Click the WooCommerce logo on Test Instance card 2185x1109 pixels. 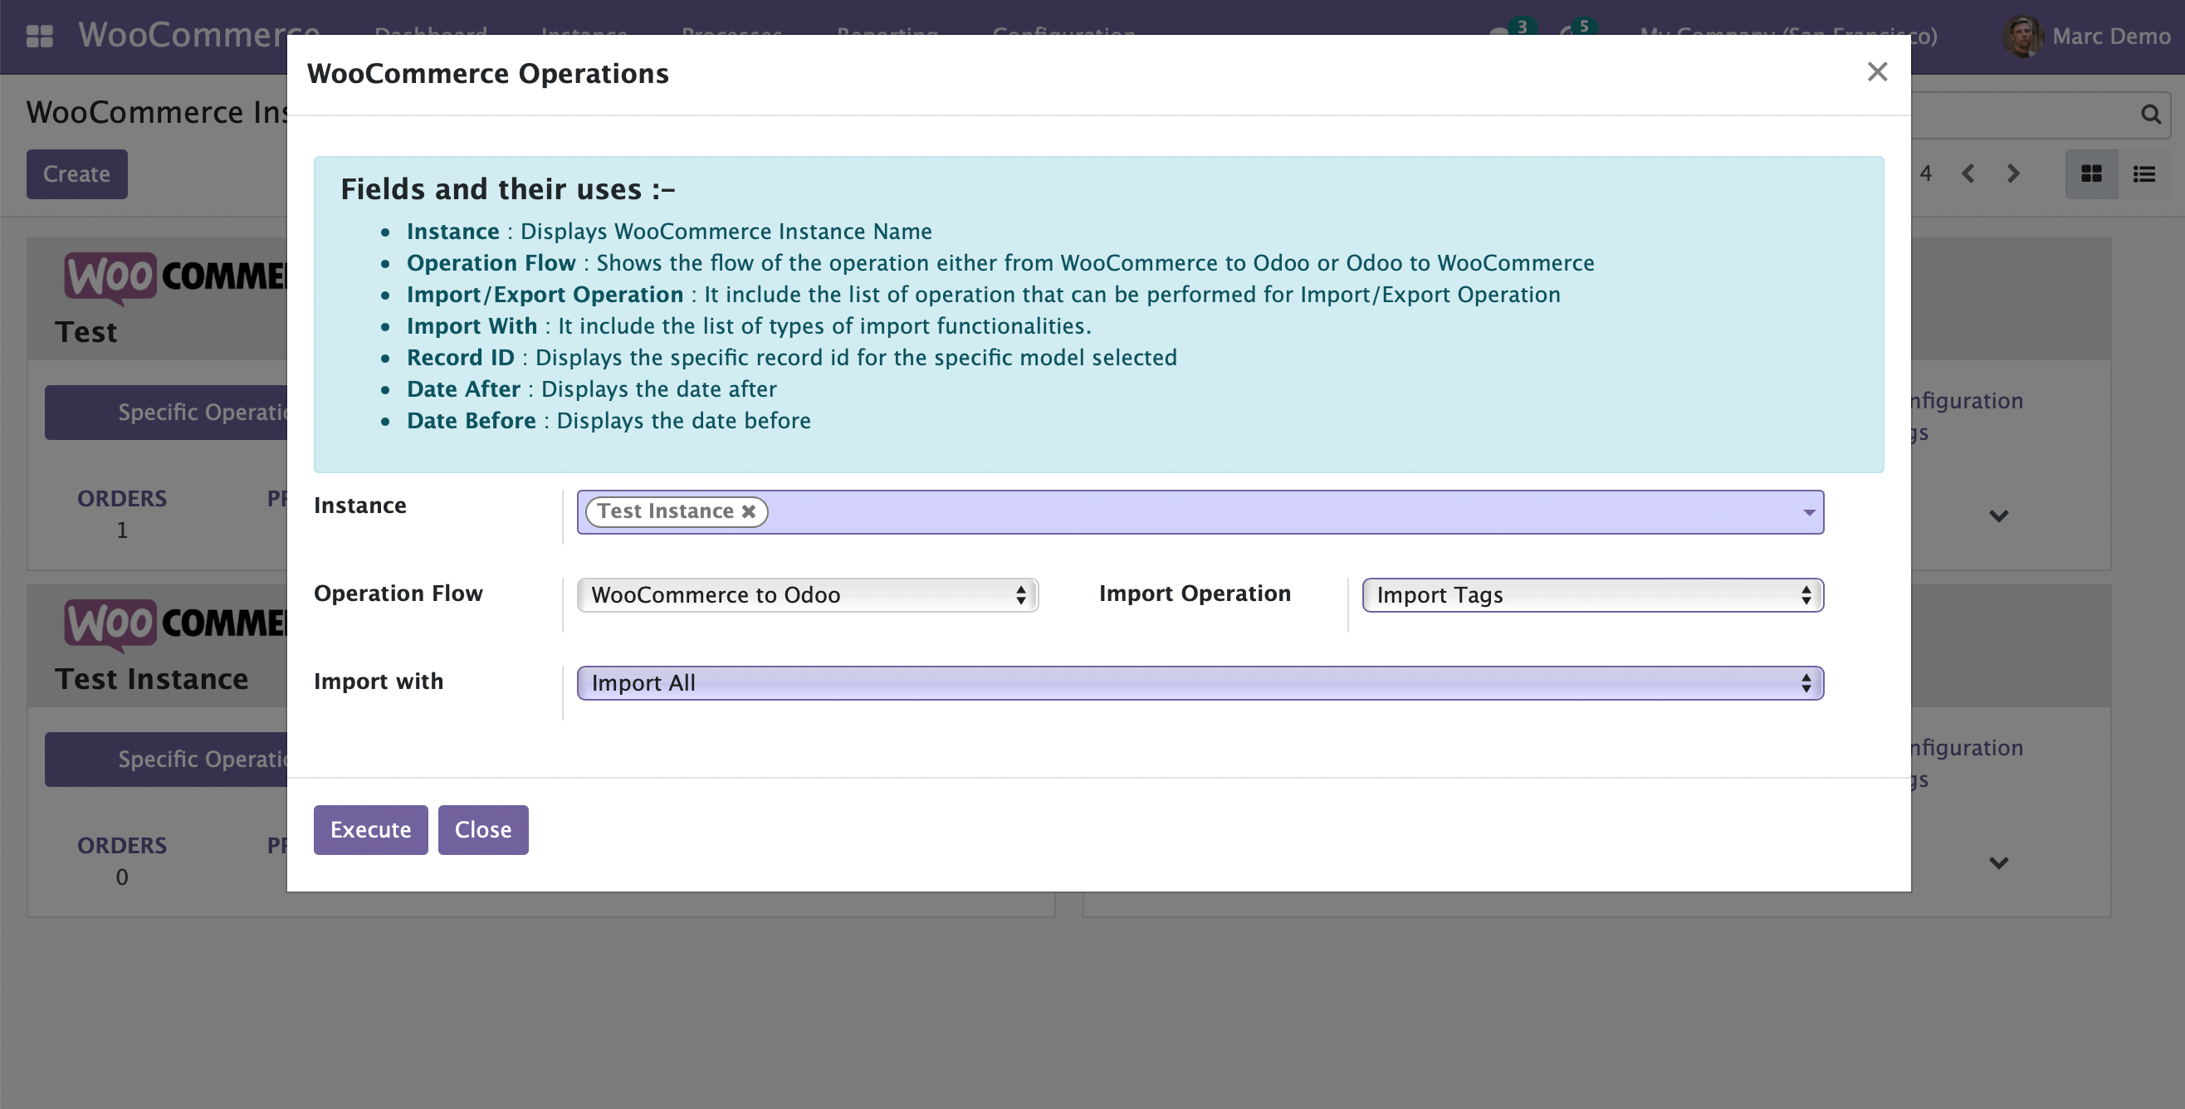pos(112,625)
